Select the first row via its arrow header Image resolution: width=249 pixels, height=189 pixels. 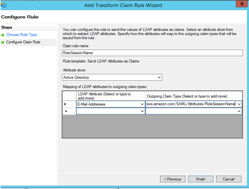click(x=69, y=104)
